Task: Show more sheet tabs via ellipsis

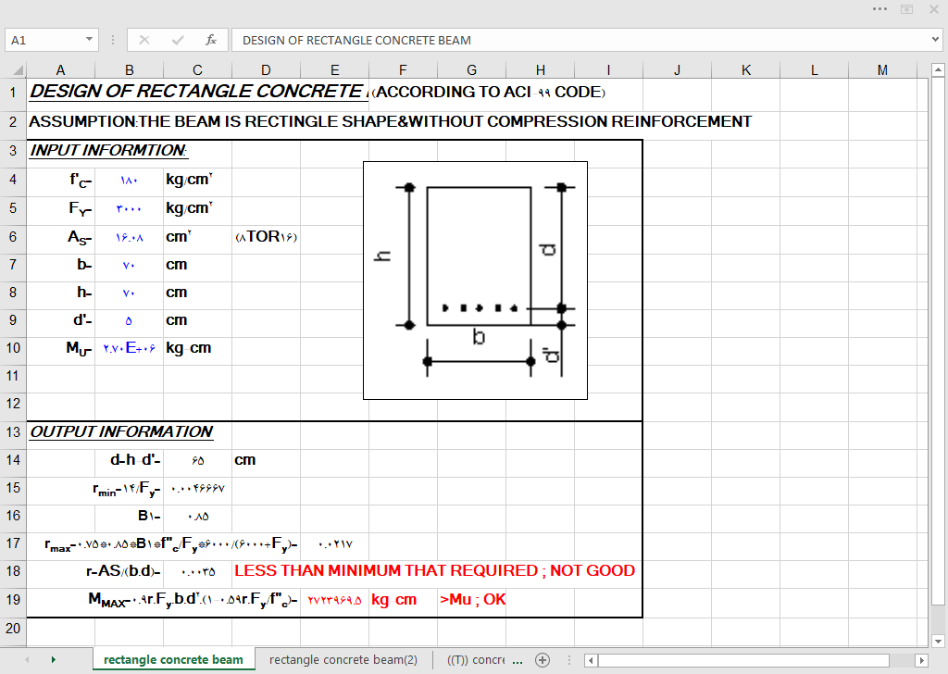Action: 518,661
